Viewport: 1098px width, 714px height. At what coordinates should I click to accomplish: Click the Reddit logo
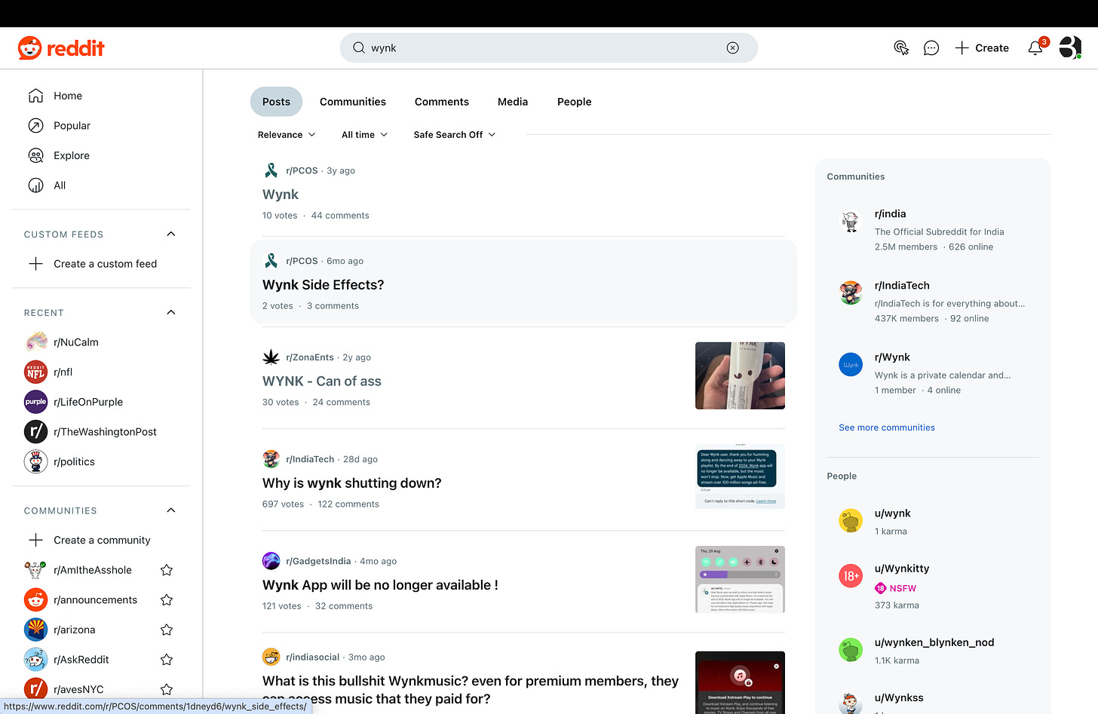pyautogui.click(x=61, y=48)
